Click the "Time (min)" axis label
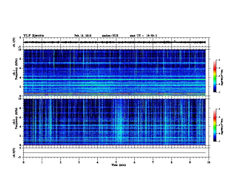 click(119, 165)
